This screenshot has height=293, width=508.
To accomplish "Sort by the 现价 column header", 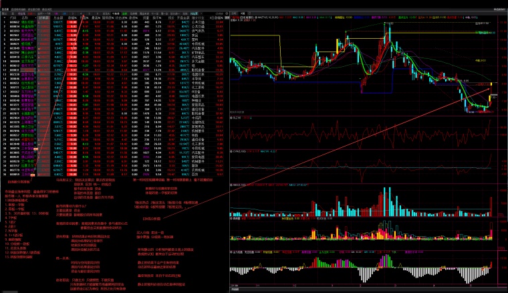I will click(x=171, y=18).
